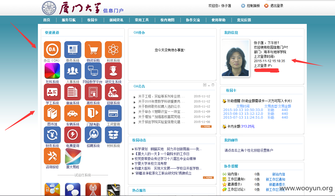Open announcement 关于教师职务拟聘人选的公示
Viewport: 335px width, 196px height.
pyautogui.click(x=159, y=106)
